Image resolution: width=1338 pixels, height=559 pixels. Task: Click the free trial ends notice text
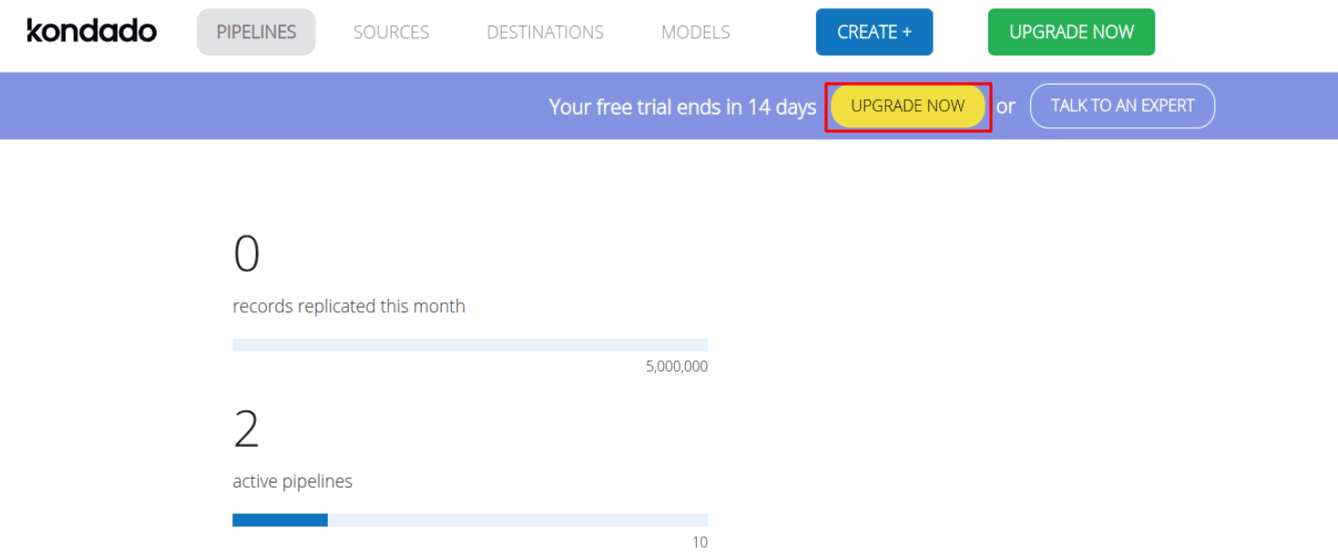(x=682, y=107)
